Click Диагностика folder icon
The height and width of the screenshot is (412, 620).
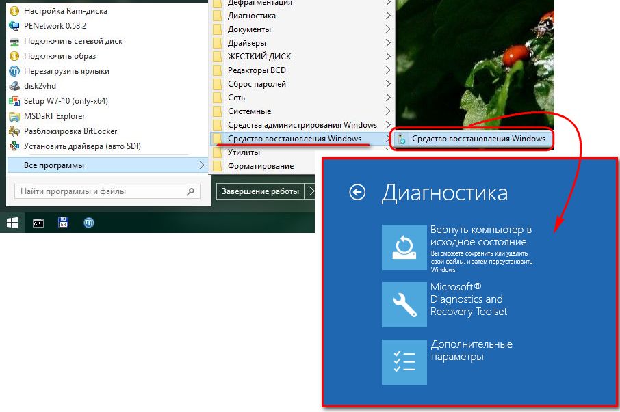pos(218,16)
